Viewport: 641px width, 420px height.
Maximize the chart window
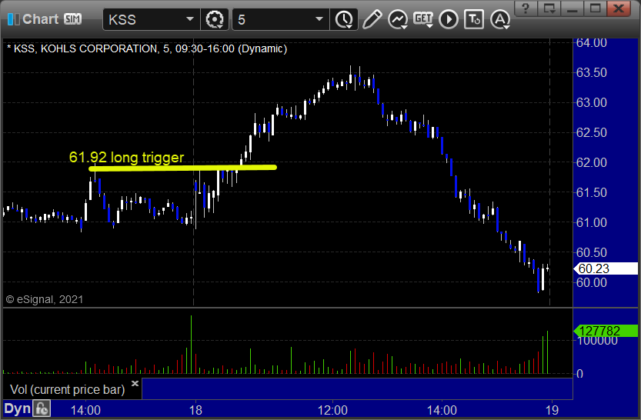click(x=596, y=8)
